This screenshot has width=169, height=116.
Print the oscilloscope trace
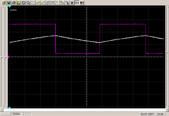[13, 3]
